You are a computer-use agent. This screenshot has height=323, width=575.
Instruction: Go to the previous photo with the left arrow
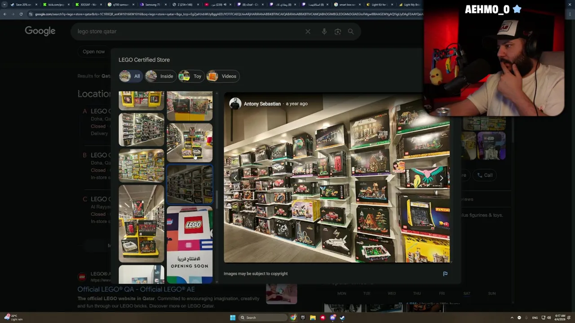coord(235,178)
